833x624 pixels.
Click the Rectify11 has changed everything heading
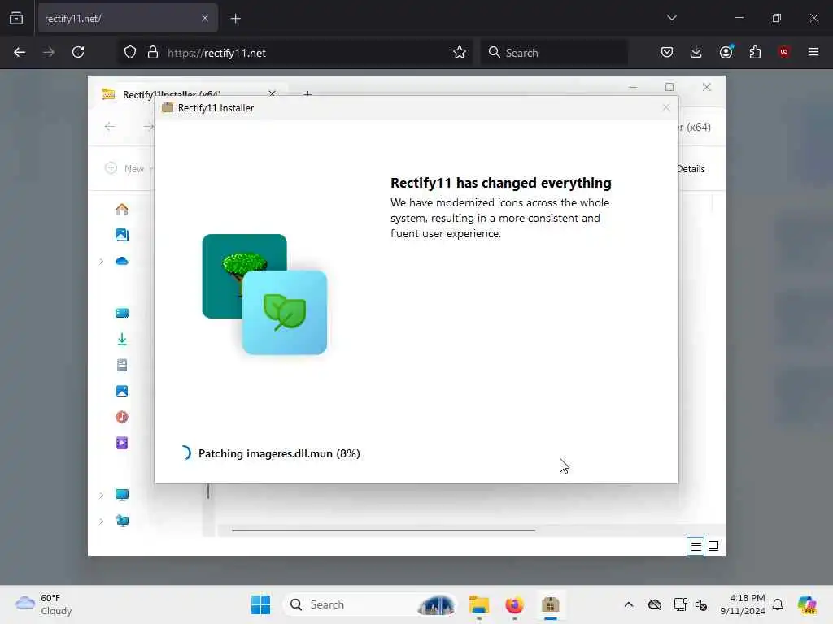[501, 183]
